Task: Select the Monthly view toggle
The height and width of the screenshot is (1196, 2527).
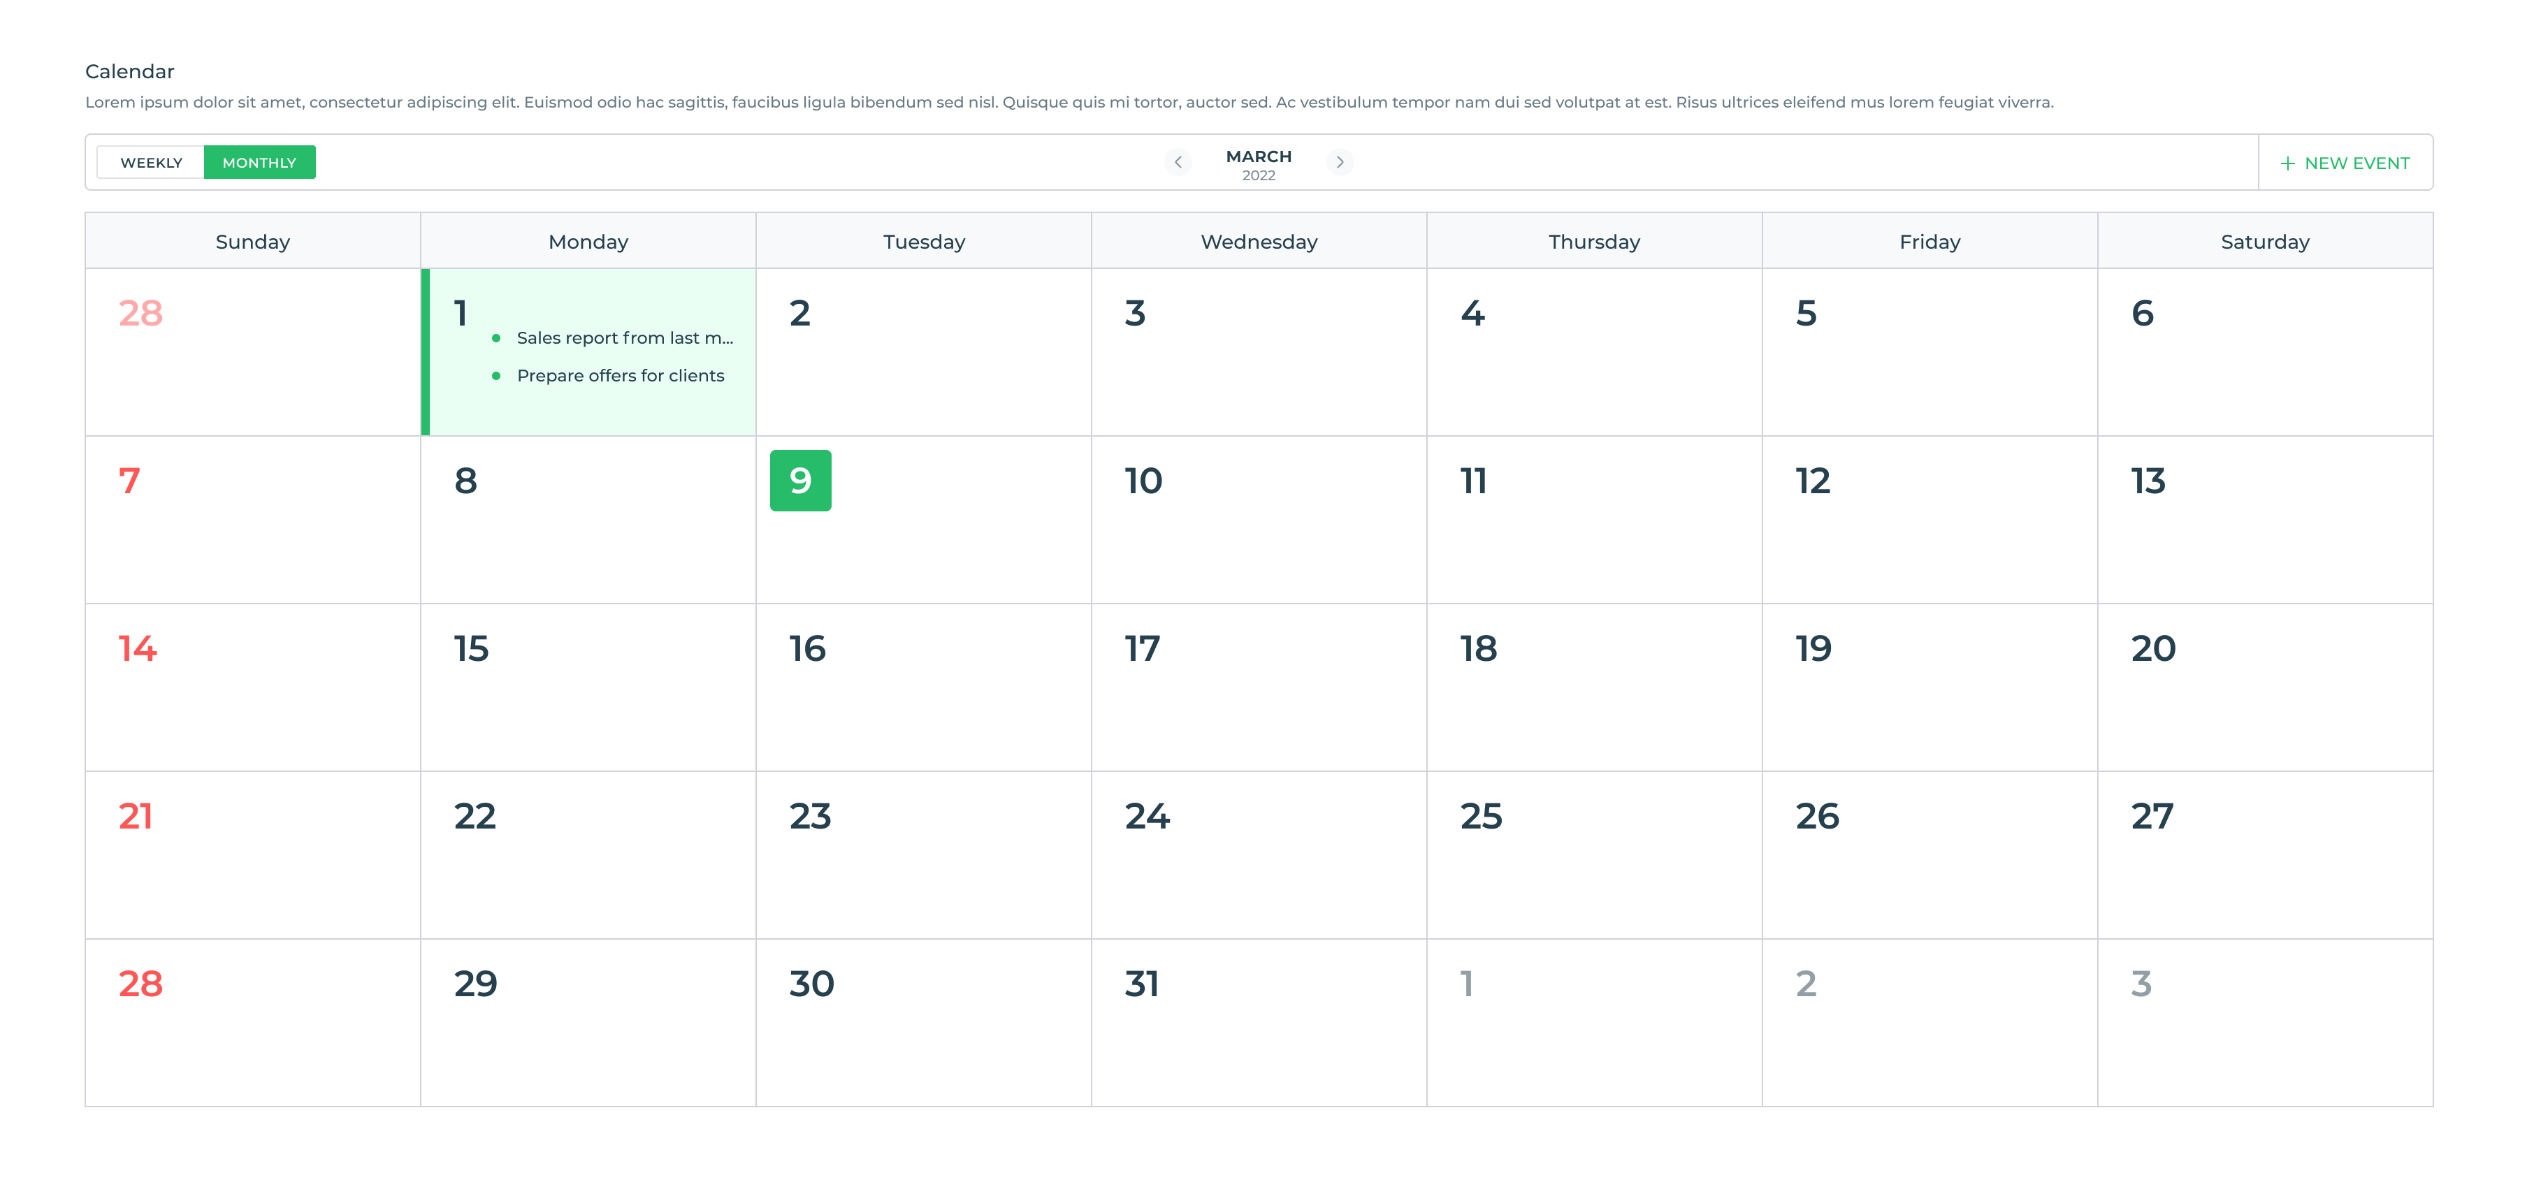Action: pos(259,163)
